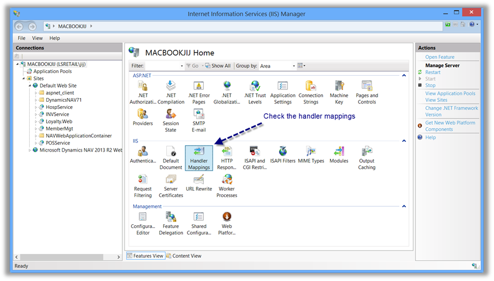This screenshot has height=281, width=494.
Task: Open .NET Trust Levels feature
Action: coord(255,92)
